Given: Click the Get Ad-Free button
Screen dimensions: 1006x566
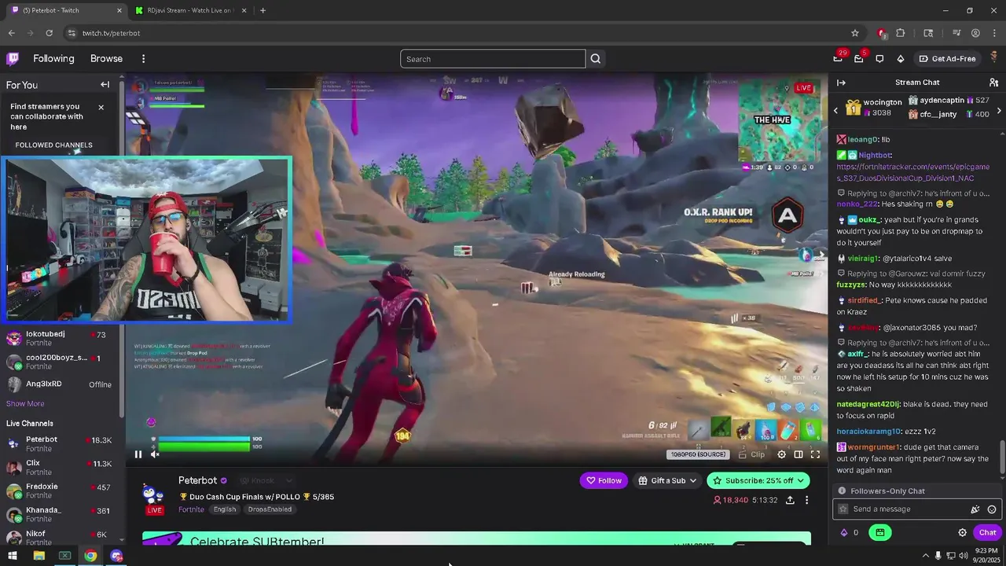Looking at the screenshot, I should (948, 58).
